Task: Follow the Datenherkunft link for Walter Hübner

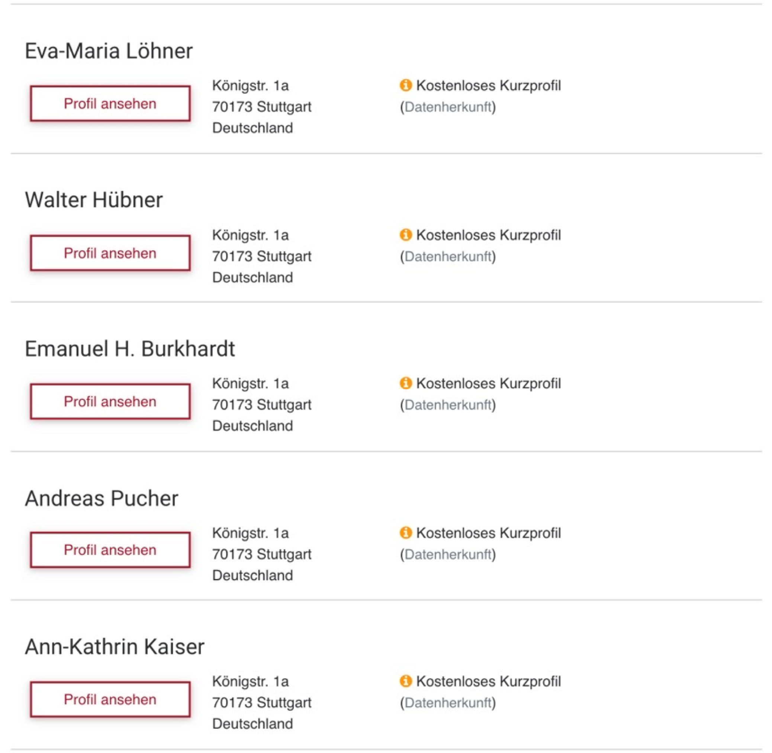Action: pyautogui.click(x=447, y=256)
